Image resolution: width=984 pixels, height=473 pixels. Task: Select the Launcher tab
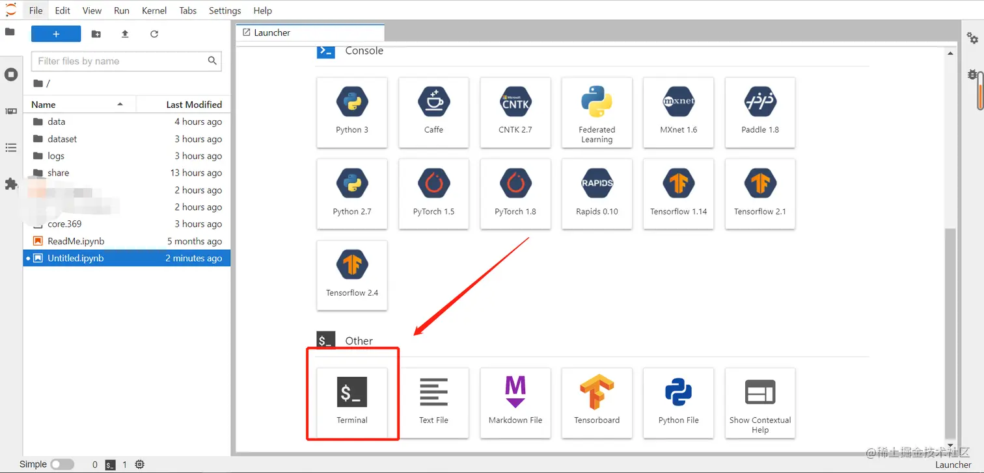tap(310, 32)
